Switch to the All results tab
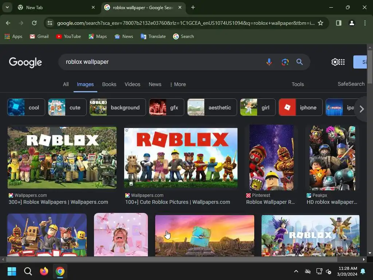The height and width of the screenshot is (280, 373). point(66,84)
